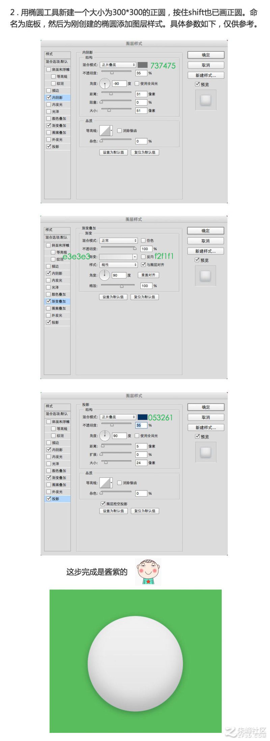Image resolution: width=270 pixels, height=741 pixels.
Task: Click 确定 in Inner Shadow dialog
Action: point(206,55)
